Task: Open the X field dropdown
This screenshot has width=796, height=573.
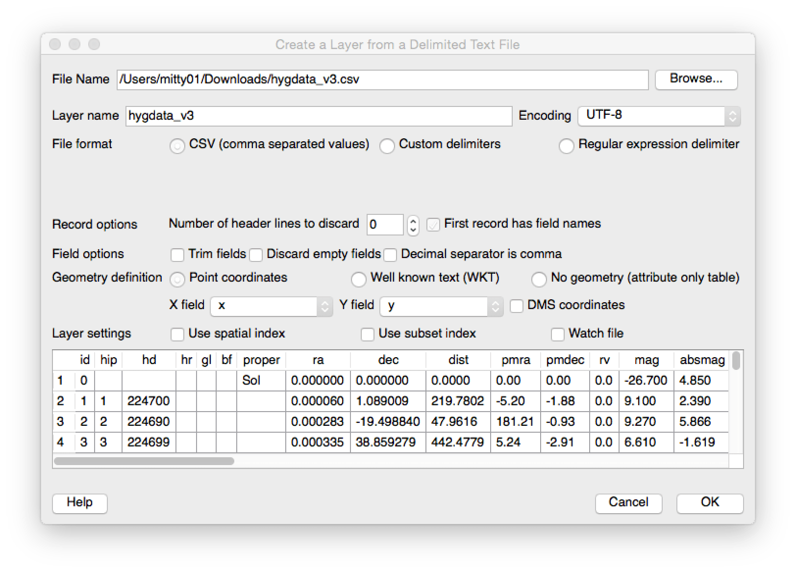Action: point(272,306)
